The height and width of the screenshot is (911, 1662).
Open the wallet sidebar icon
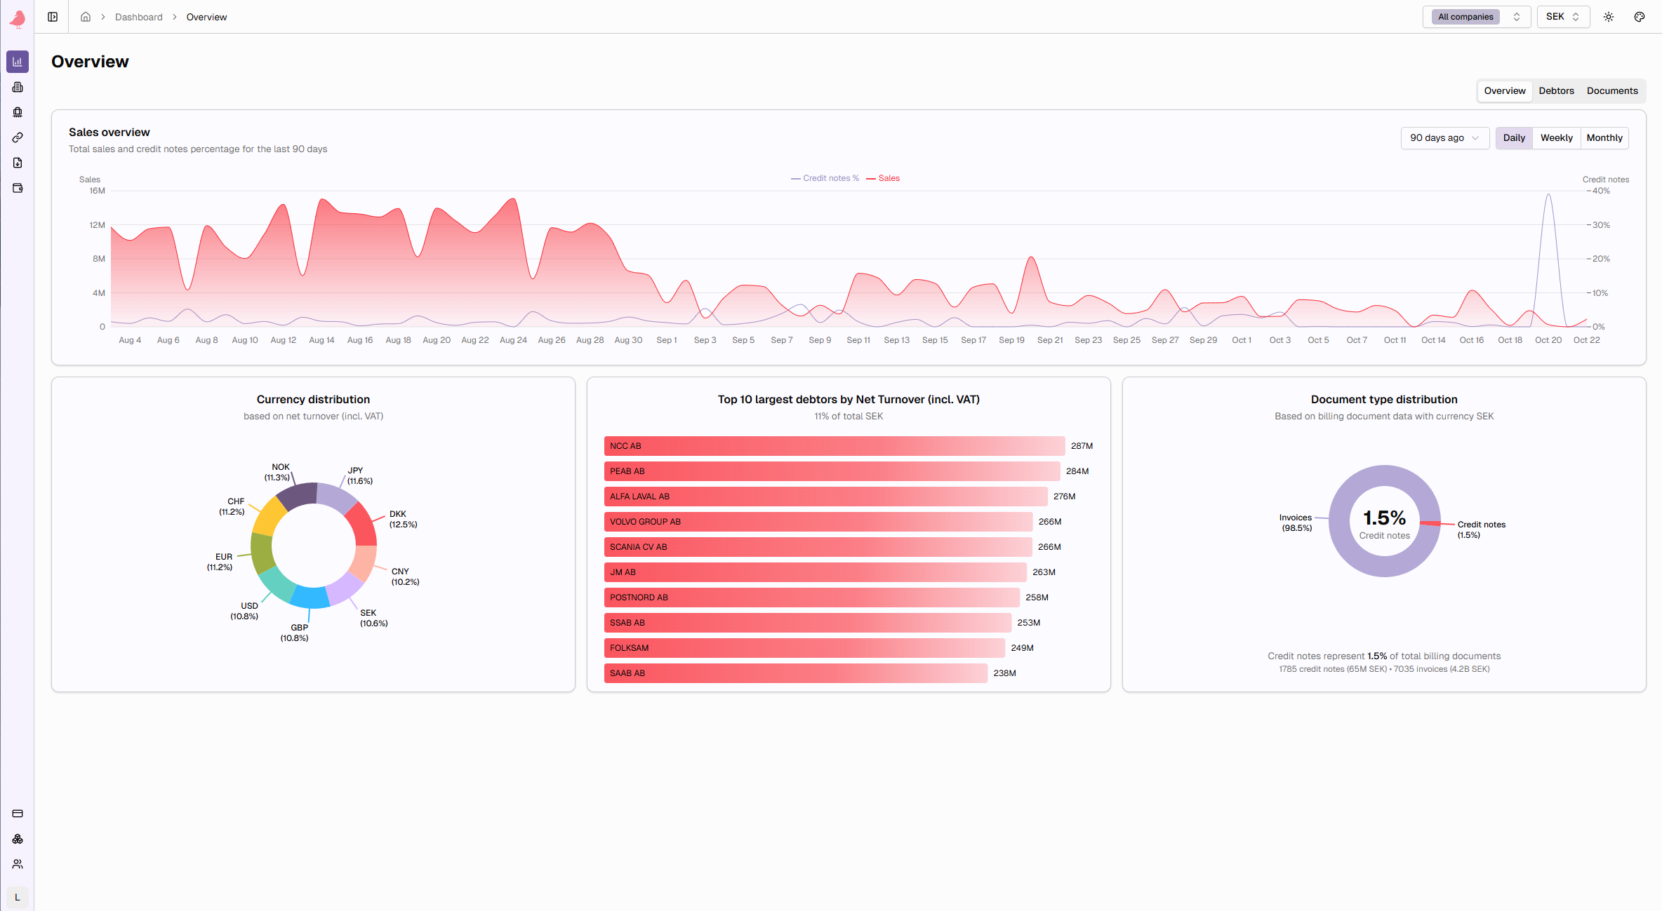coord(18,188)
